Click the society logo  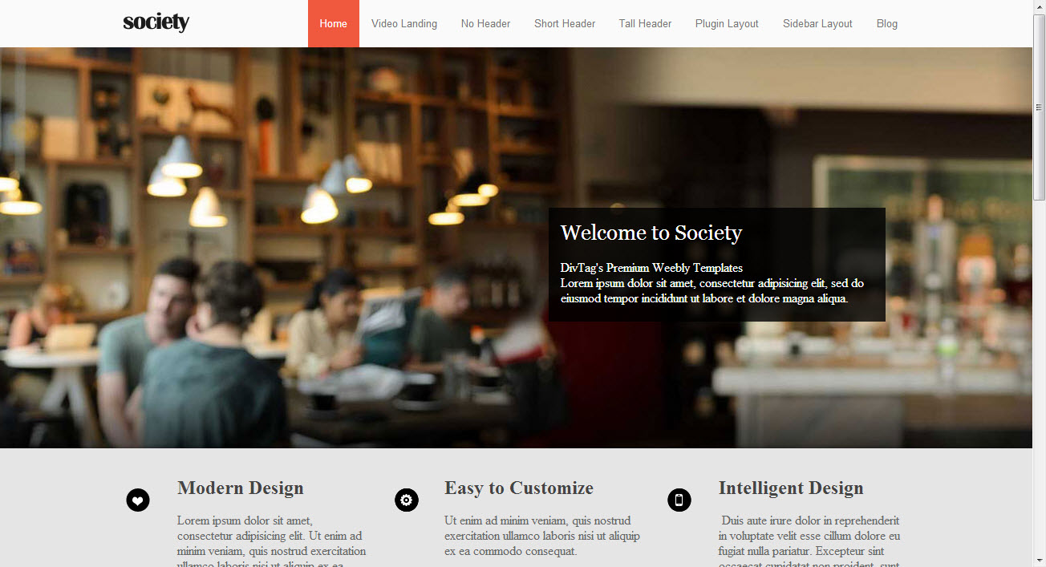(156, 22)
